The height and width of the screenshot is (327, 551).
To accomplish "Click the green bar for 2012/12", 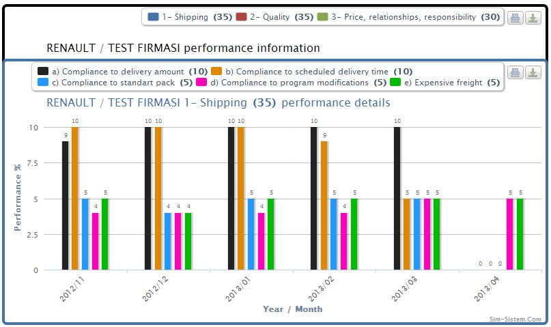I will [x=188, y=241].
